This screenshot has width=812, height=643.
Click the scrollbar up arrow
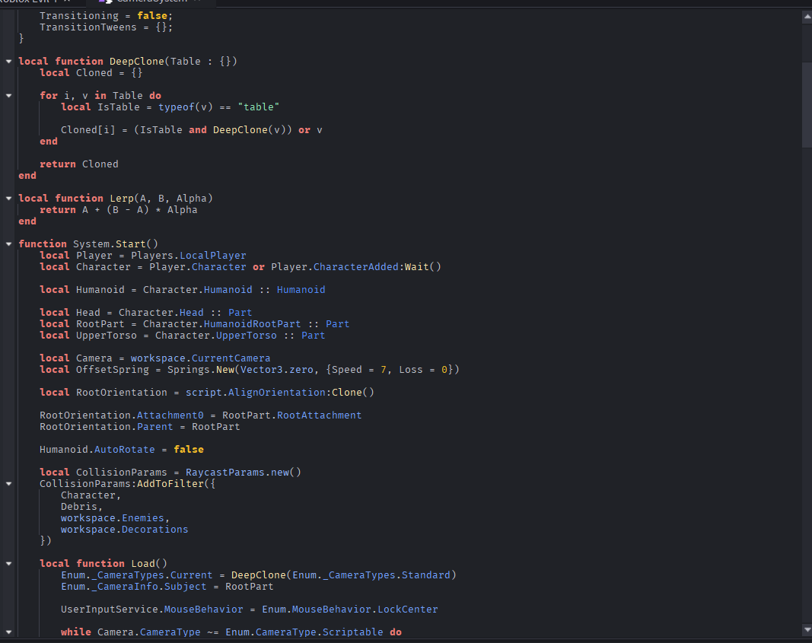807,17
